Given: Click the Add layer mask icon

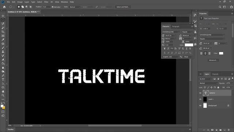Looking at the screenshot, I should point(212,130).
